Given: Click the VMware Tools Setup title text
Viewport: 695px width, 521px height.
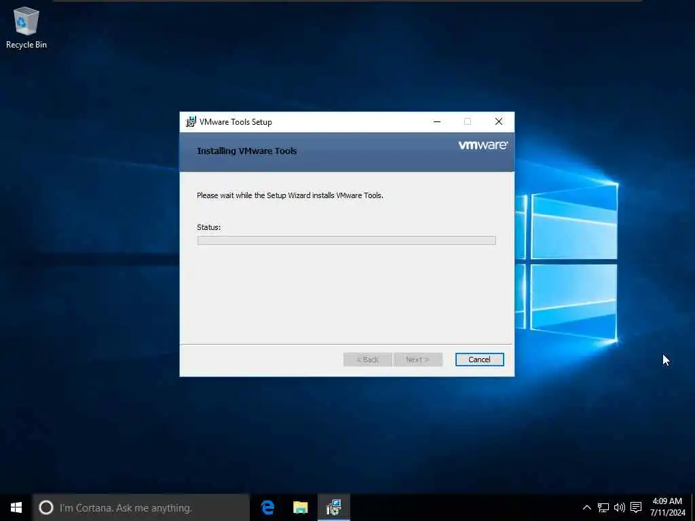Looking at the screenshot, I should click(x=236, y=122).
